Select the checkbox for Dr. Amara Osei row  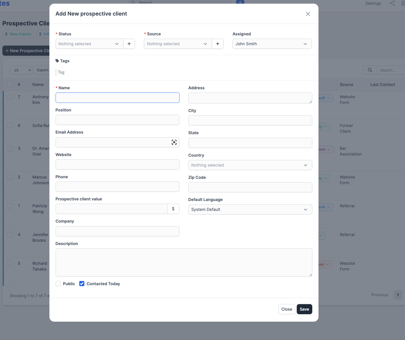tap(10, 148)
